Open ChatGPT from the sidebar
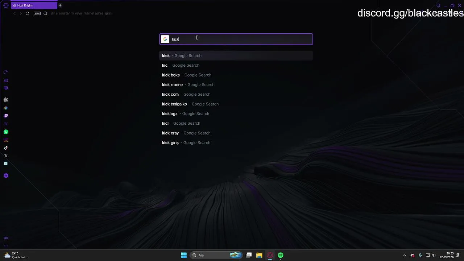Viewport: 464px width, 261px height. tap(6, 100)
